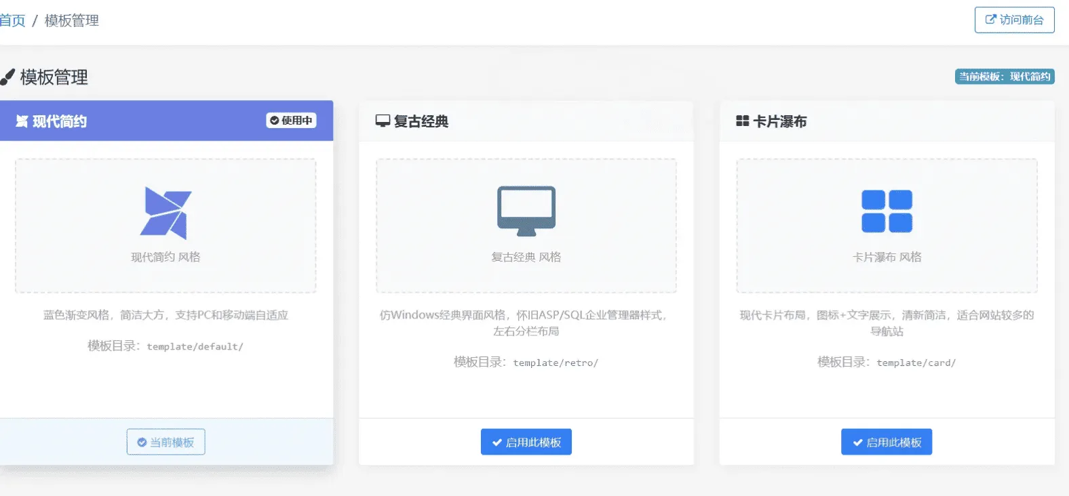Click the 现代卡片布局 description text

[887, 323]
